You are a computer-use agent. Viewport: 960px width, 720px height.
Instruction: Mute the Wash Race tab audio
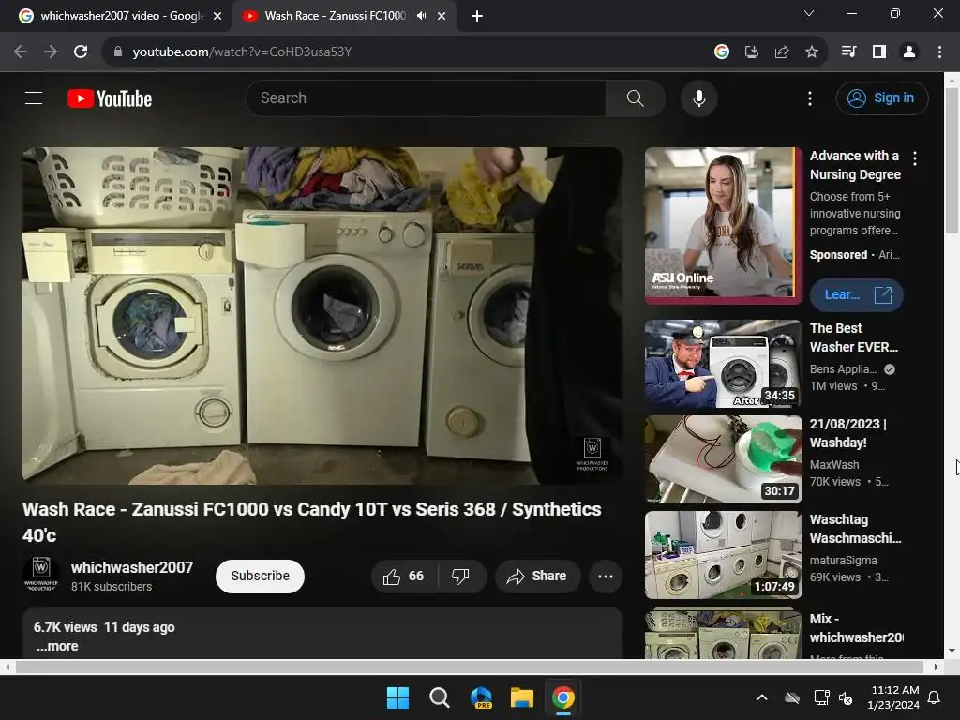421,16
